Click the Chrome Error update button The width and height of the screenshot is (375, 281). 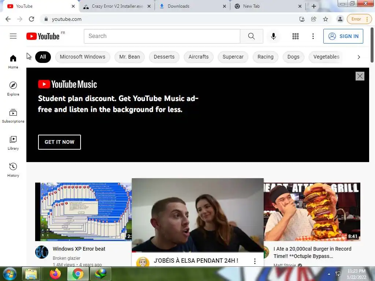pos(359,19)
